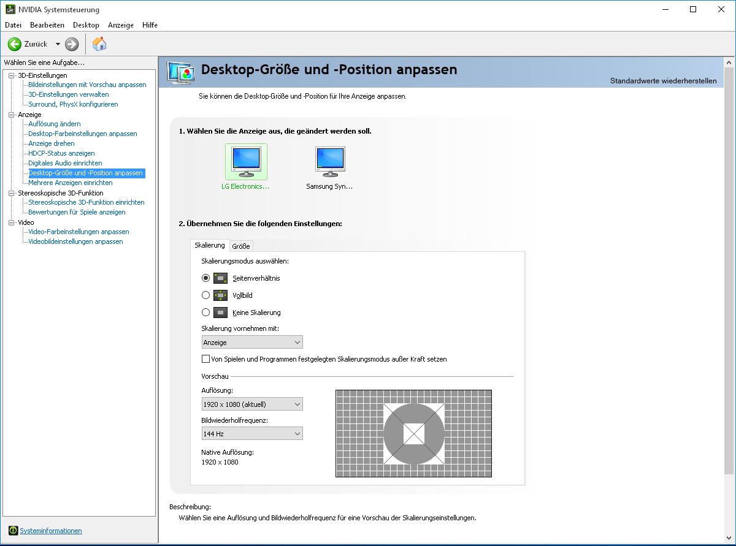Open the Hilfe menu
Screen dimensions: 736x546
point(150,25)
